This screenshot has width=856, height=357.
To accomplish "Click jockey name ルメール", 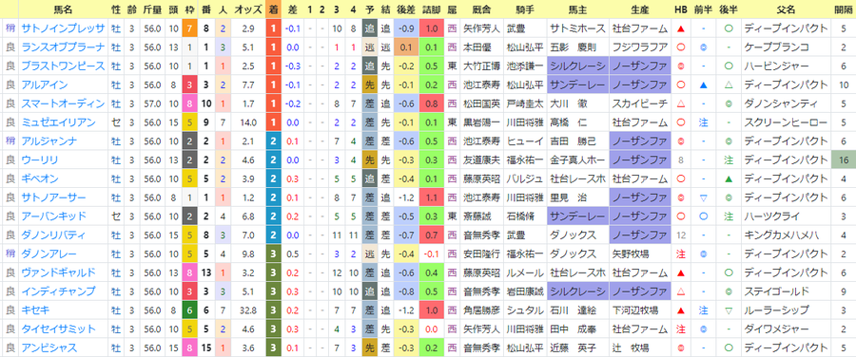I will 525,273.
